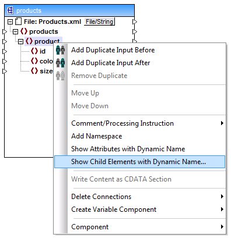Click the input connector of the id row
Viewport: 231px width, 238px height.
click(x=5, y=51)
